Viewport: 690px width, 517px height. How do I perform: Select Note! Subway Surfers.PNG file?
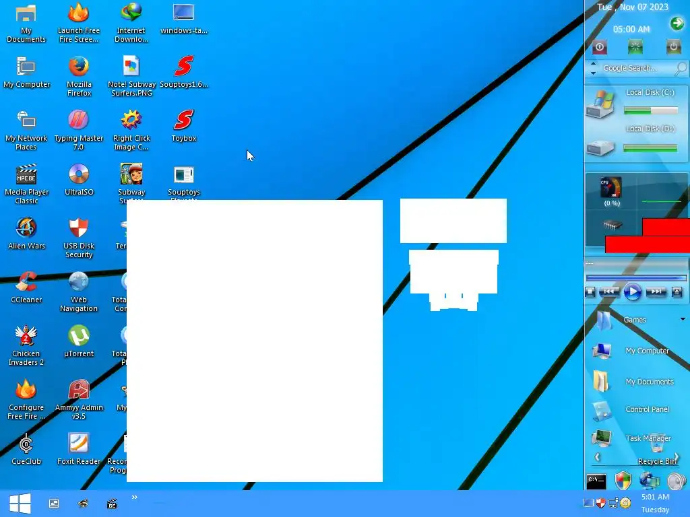[131, 77]
